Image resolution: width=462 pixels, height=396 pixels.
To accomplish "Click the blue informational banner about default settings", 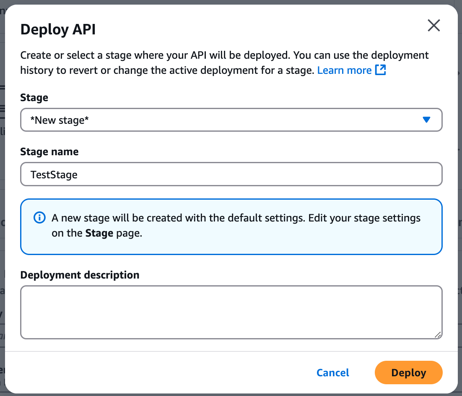I will tap(231, 227).
